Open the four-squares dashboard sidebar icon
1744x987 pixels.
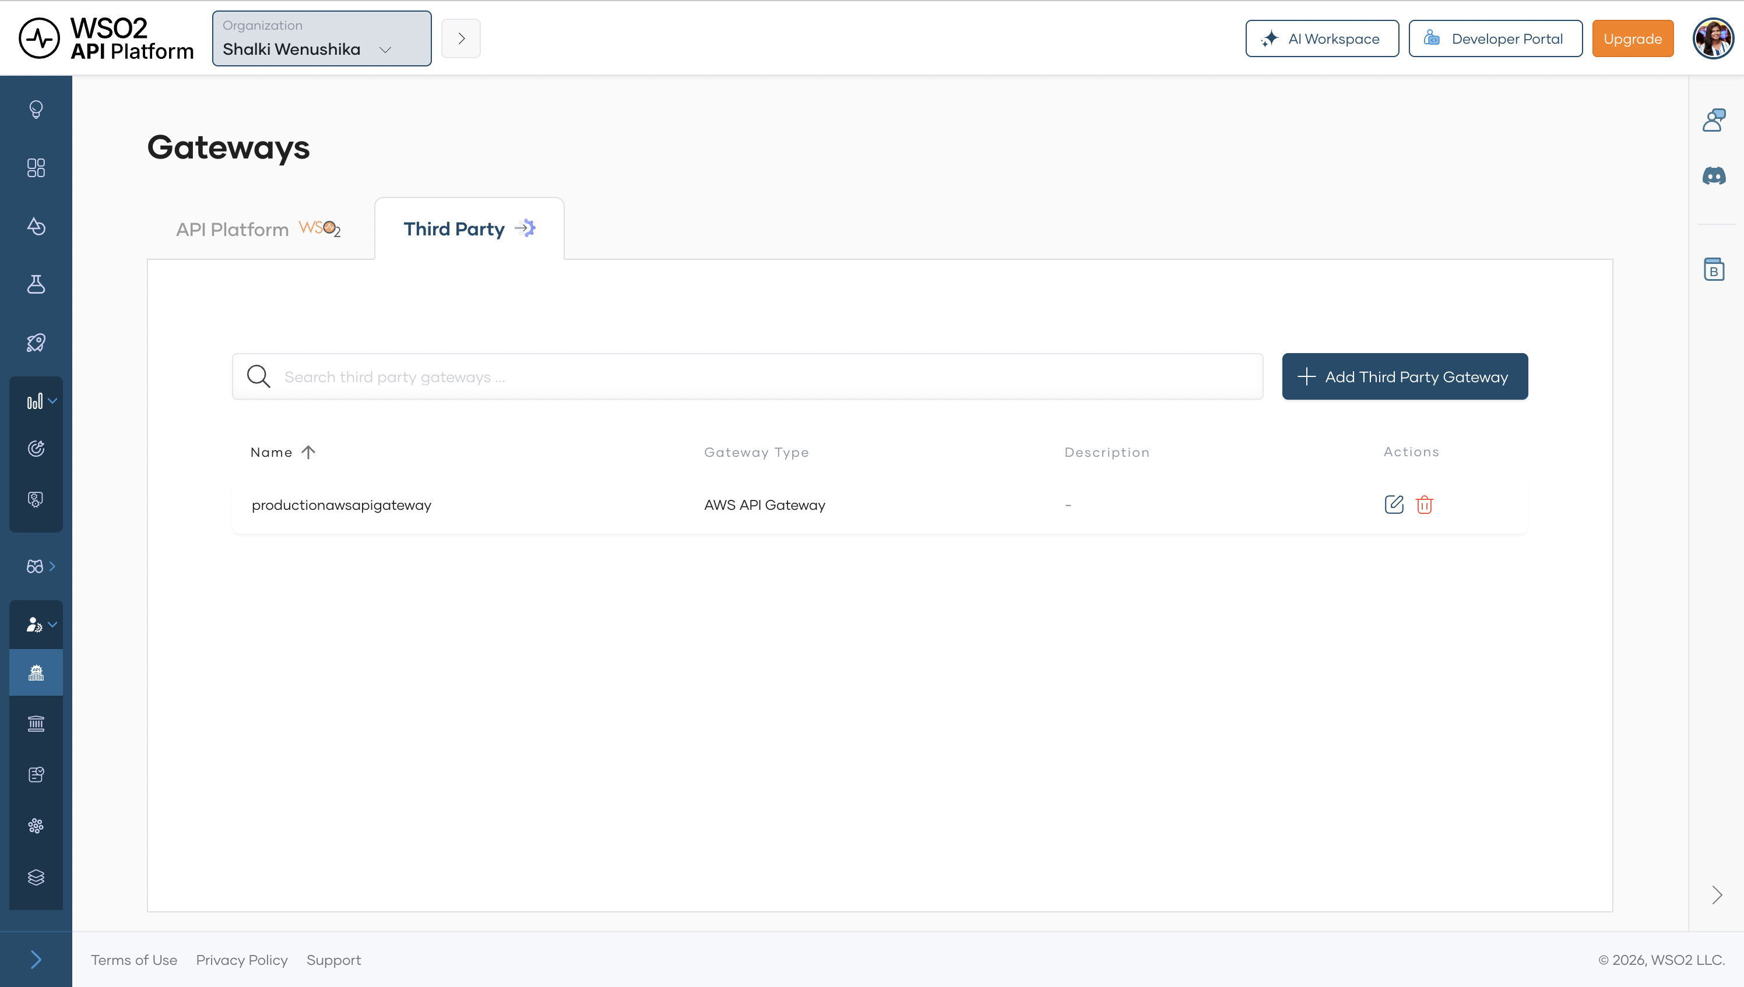36,167
